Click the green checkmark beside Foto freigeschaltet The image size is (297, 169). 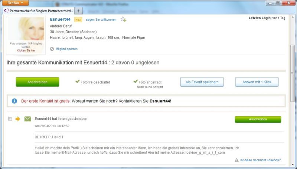[78, 82]
